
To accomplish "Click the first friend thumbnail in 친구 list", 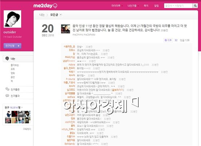I will point(8,114).
